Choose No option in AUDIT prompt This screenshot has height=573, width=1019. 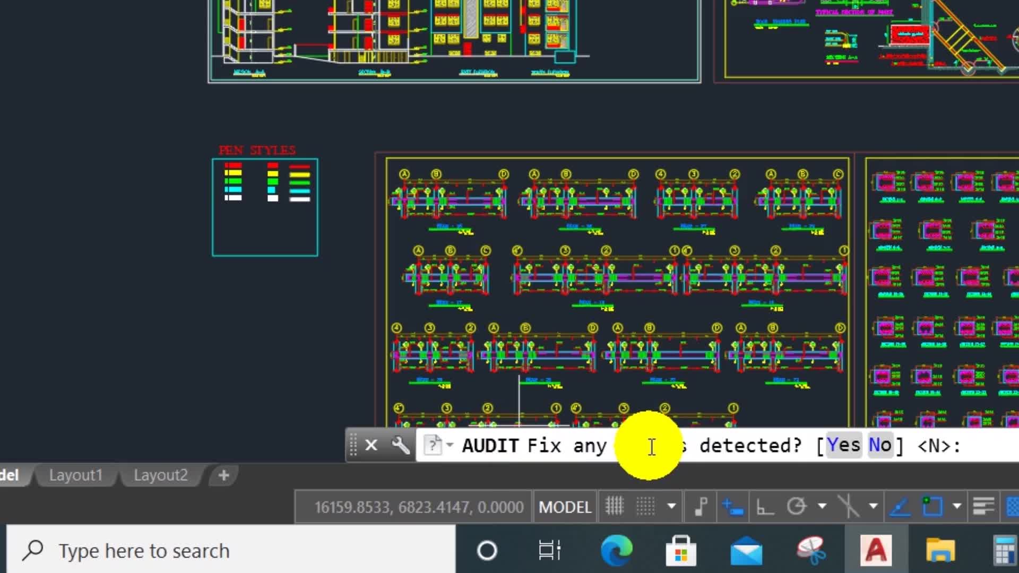pos(880,445)
